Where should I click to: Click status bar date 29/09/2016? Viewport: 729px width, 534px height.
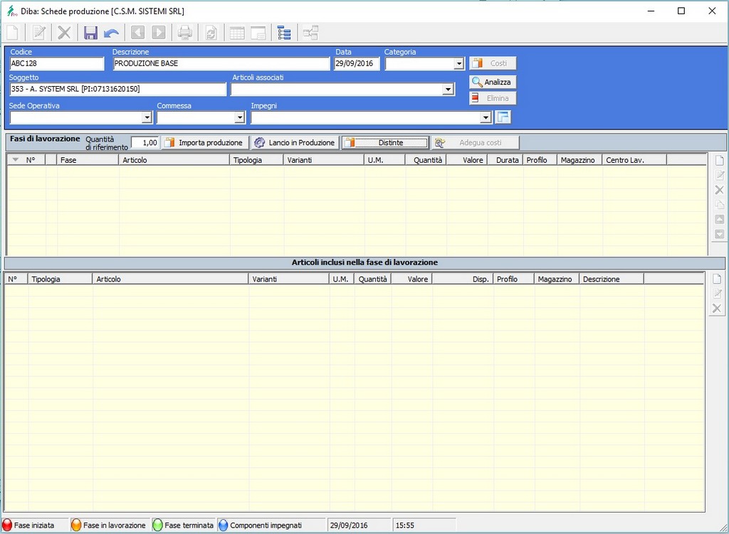pyautogui.click(x=349, y=525)
